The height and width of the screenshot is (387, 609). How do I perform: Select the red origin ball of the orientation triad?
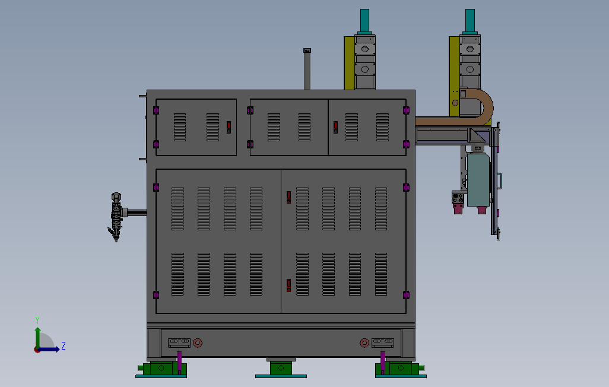(37, 350)
